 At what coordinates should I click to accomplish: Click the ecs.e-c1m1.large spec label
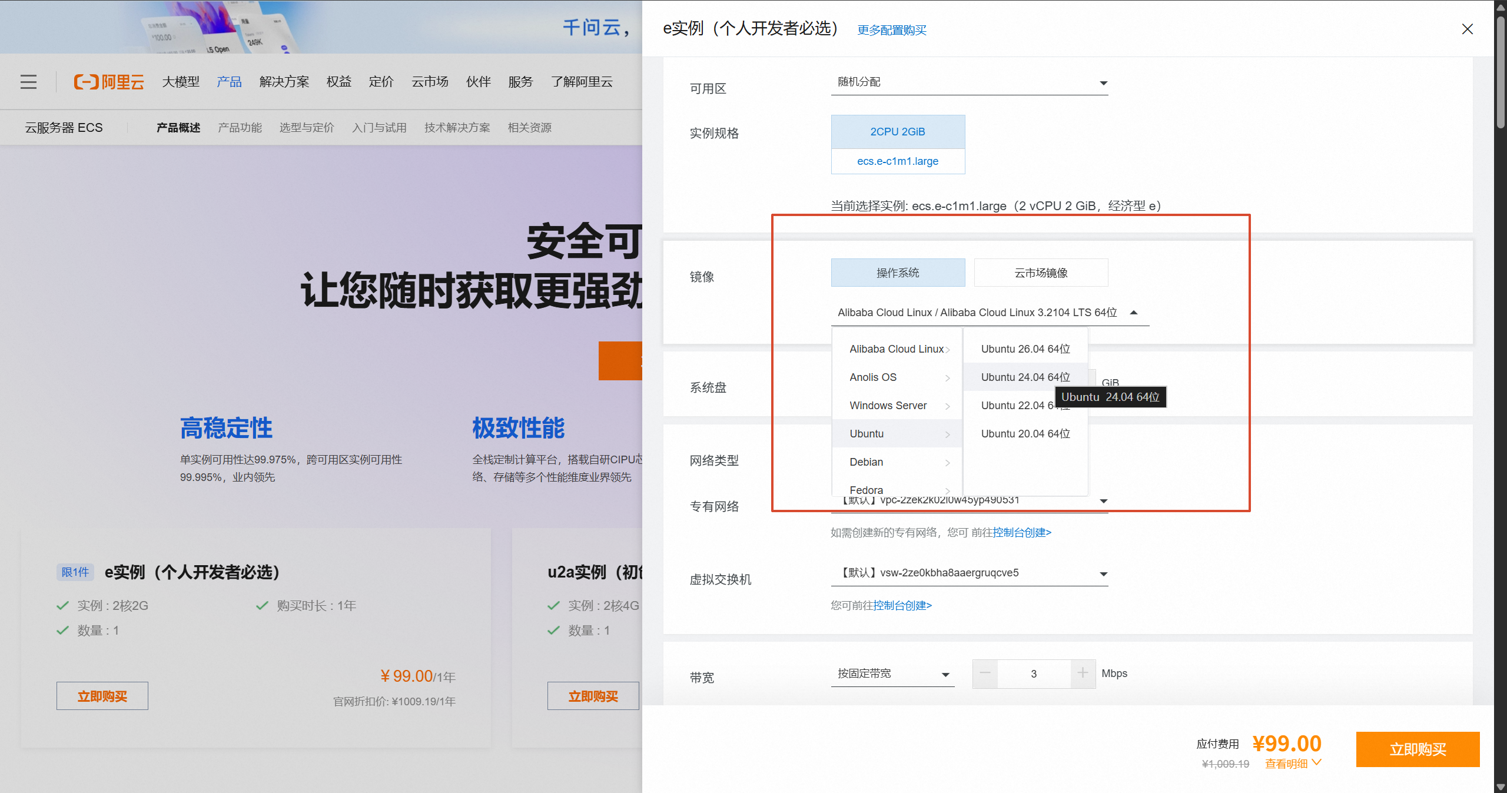[x=898, y=161]
